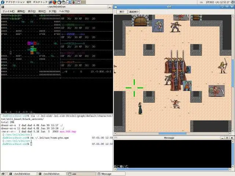Click the CECILE character name in status panel
The width and height of the screenshot is (235, 176).
tap(72, 44)
